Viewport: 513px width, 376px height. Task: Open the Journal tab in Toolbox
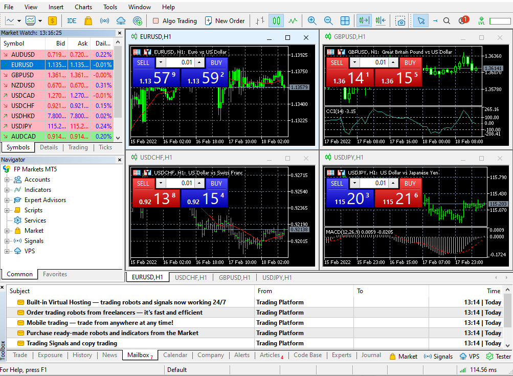pos(371,355)
